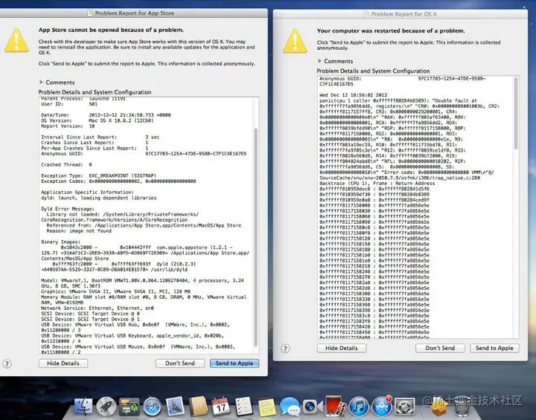536x420 pixels.
Task: Launch FaceTime camera icon in Dock
Action: (x=313, y=407)
